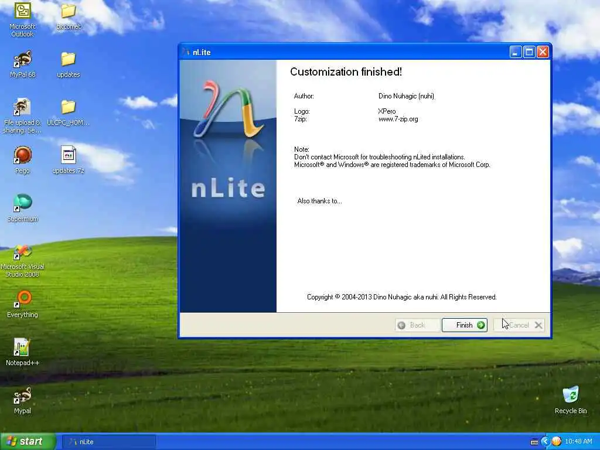
Task: Minimize the nLite window
Action: 516,52
